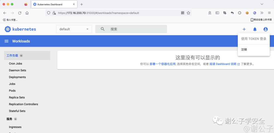The height and width of the screenshot is (133, 274).
Task: Open Jobs in the sidebar
Action: (x=12, y=84)
